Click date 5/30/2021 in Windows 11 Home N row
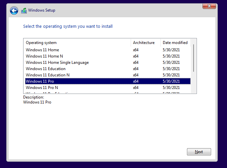 click(171, 56)
